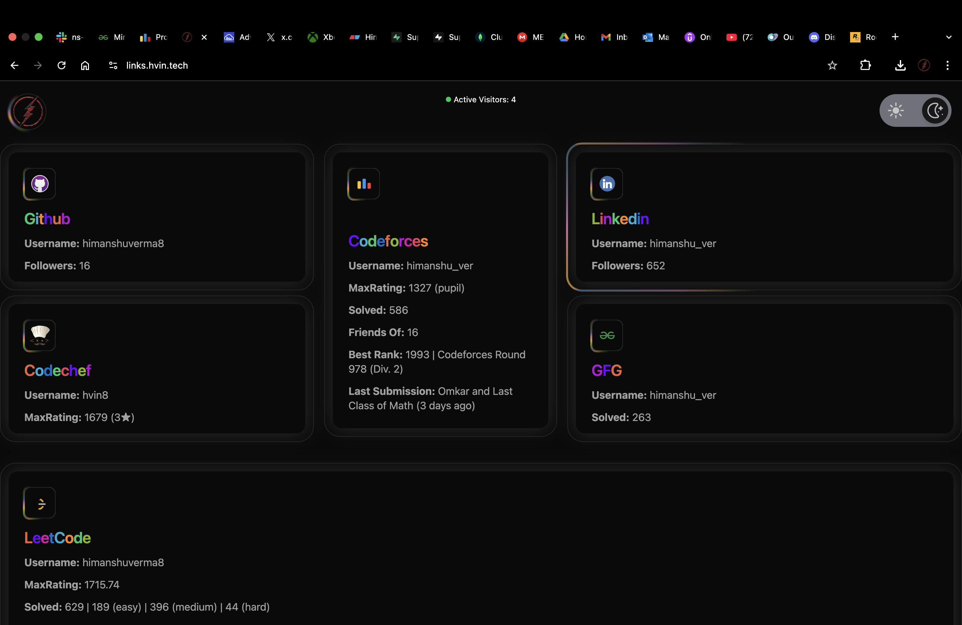Select dark mode moon icon
The width and height of the screenshot is (962, 625).
(x=935, y=110)
